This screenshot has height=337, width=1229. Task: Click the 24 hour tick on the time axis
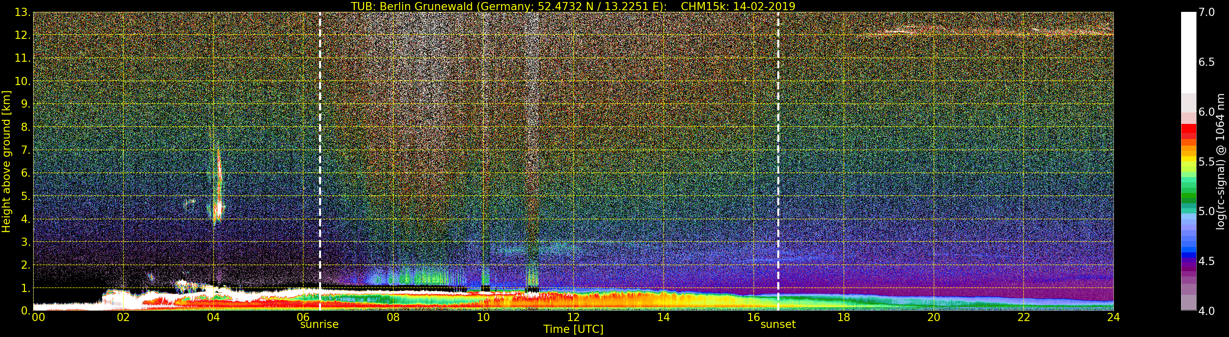(1113, 317)
